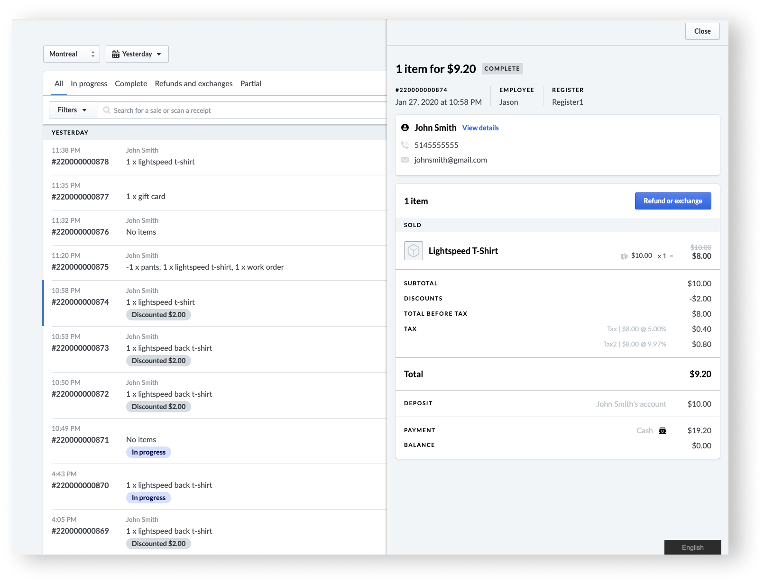Click the johnsmith@gmail.com email address
Image resolution: width=764 pixels, height=583 pixels.
pyautogui.click(x=451, y=160)
